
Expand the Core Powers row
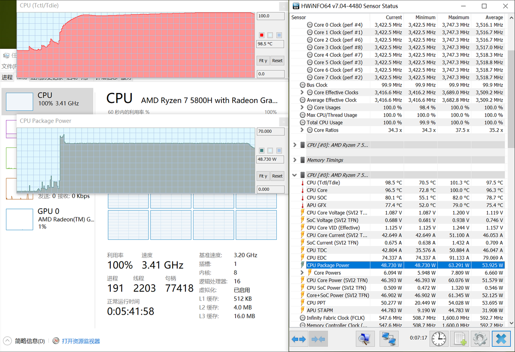302,273
